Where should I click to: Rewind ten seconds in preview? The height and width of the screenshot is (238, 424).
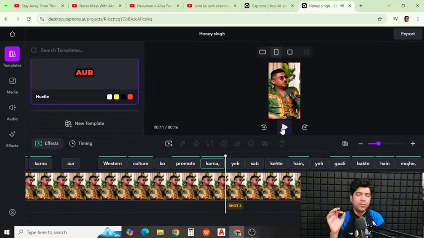pos(264,127)
